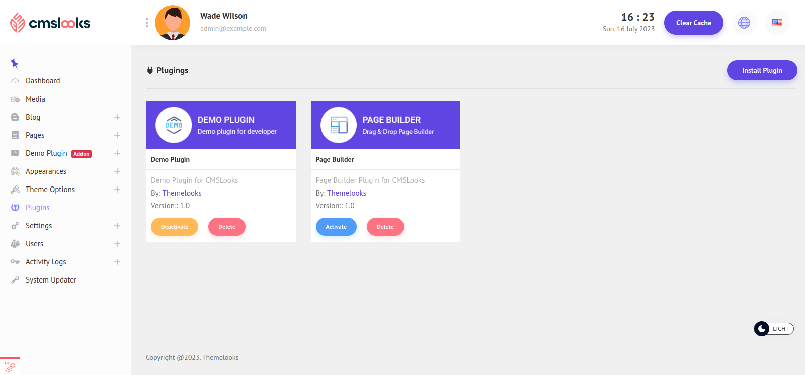Screen dimensions: 805x375
Task: Click the globe icon in header
Action: pos(744,23)
